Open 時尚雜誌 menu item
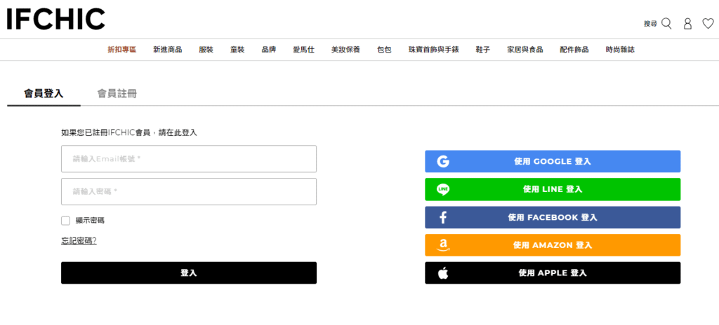Viewport: 719px width, 325px height. tap(620, 50)
